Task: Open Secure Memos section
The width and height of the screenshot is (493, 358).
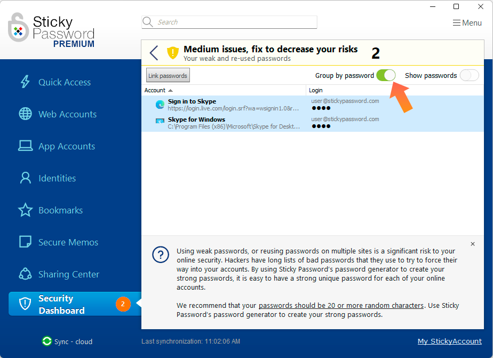Action: [x=68, y=242]
